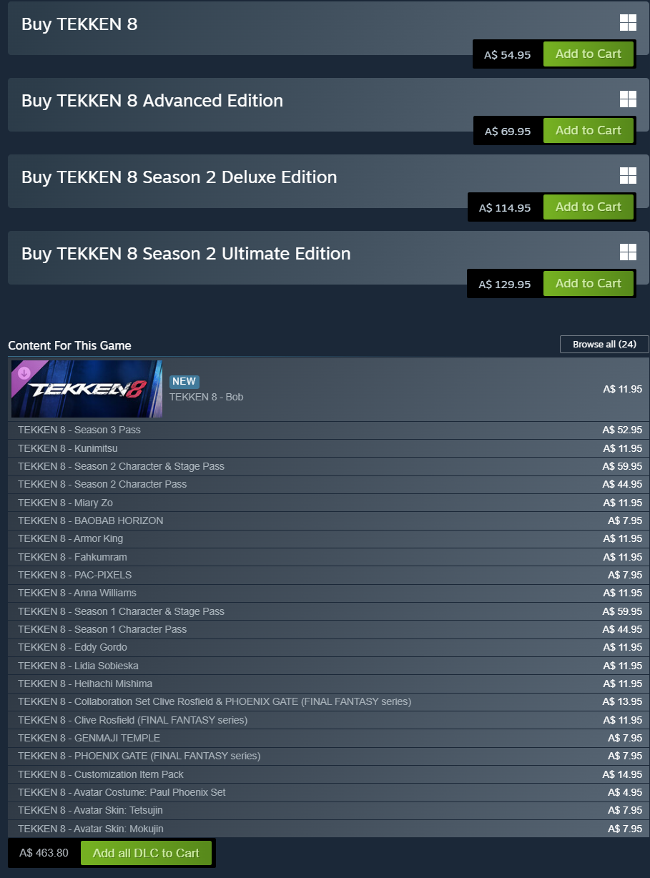The image size is (650, 878).
Task: Open Avatar Skin: Mokujin DLC row
Action: coord(329,829)
